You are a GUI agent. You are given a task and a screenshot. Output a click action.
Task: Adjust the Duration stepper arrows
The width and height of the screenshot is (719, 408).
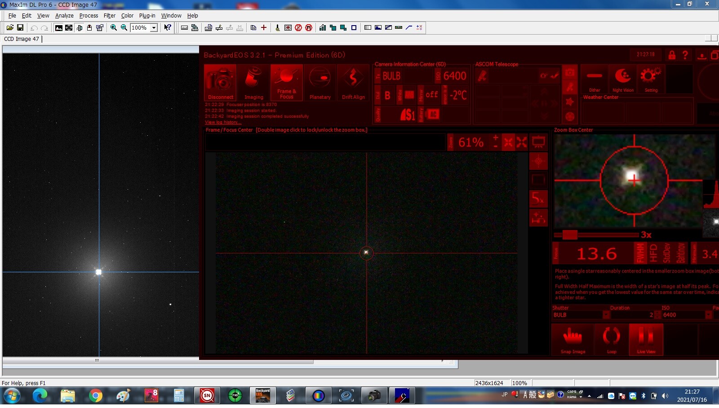(658, 315)
